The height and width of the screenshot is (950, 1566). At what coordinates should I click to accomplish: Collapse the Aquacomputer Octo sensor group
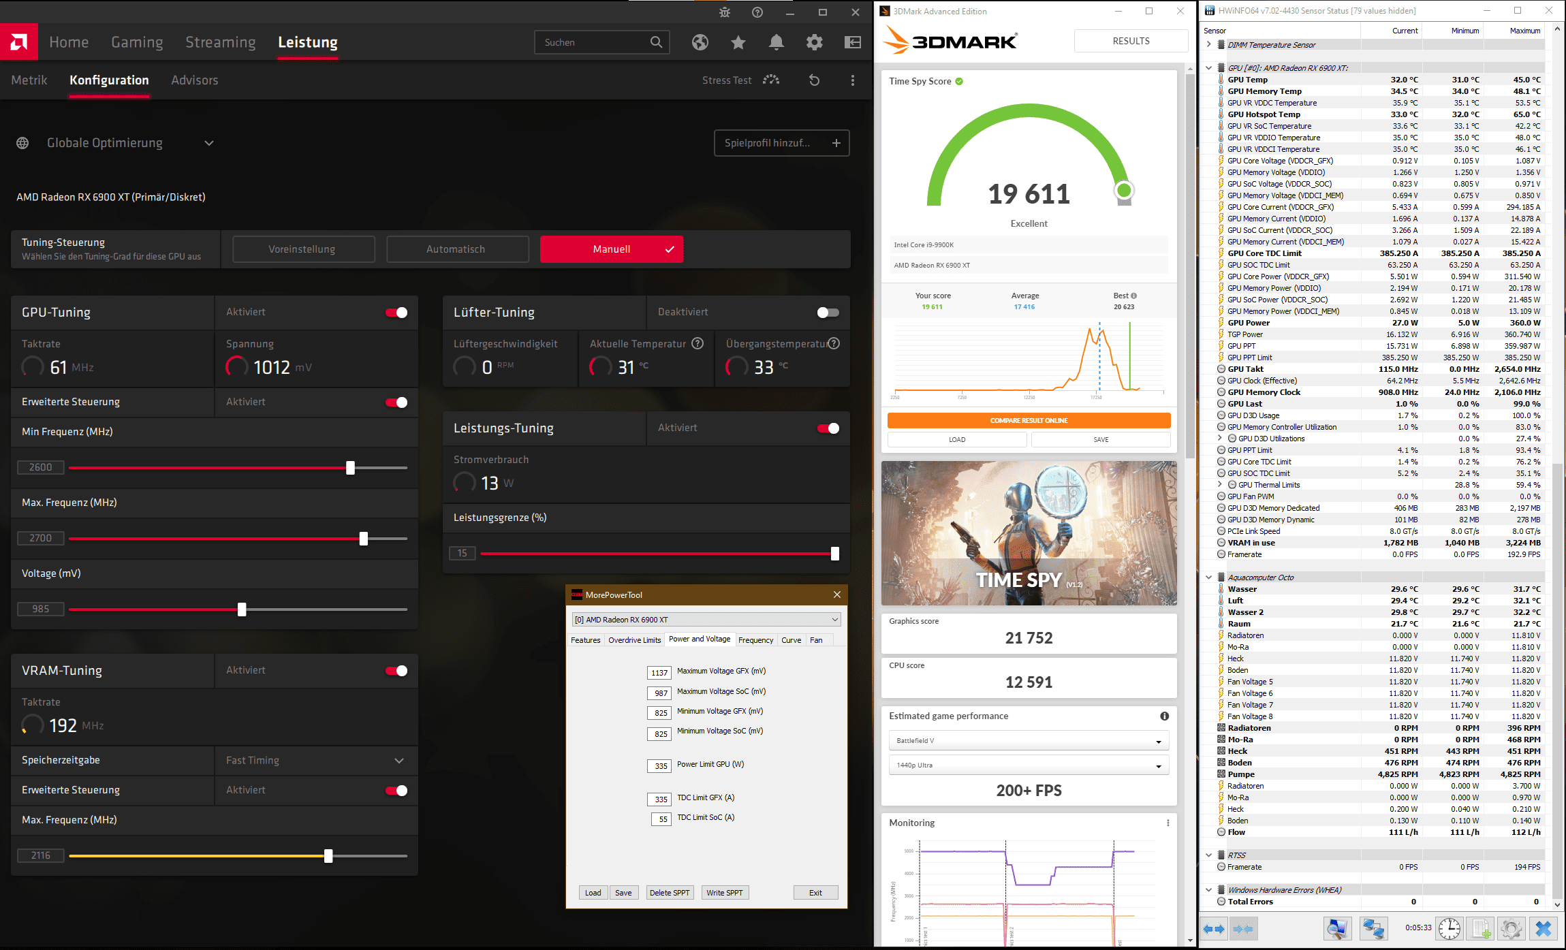[1209, 577]
